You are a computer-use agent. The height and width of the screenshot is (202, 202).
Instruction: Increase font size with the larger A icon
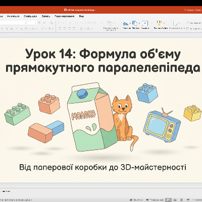point(39,23)
